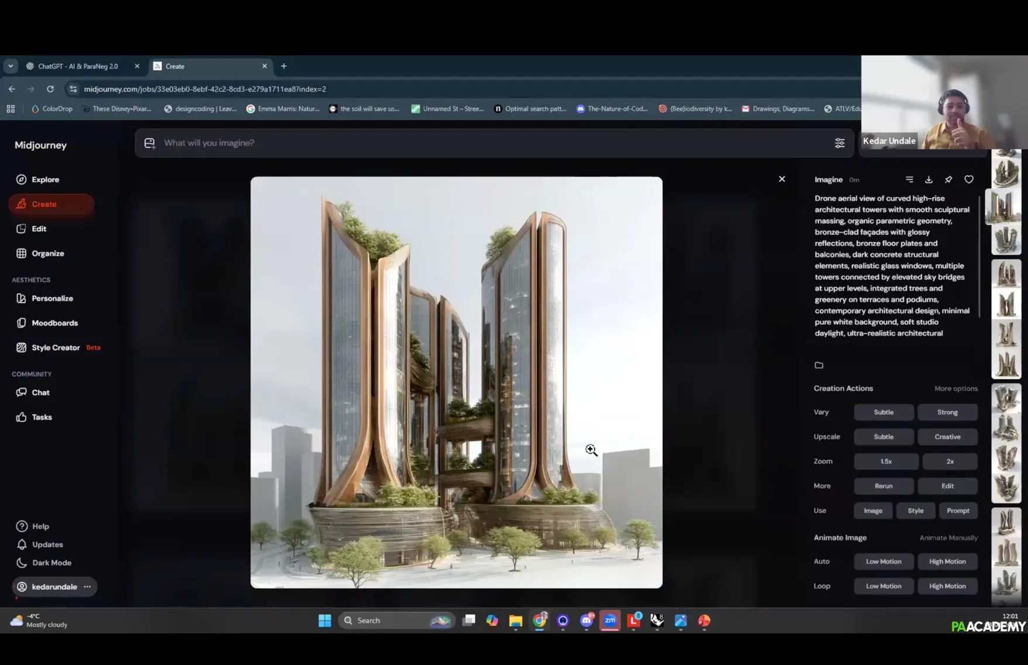Expand More options for Creation Actions
Screen dimensions: 1028x665
tap(955, 388)
